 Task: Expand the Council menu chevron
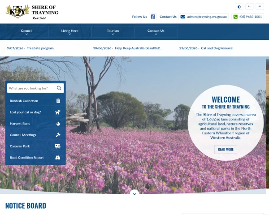point(26,34)
